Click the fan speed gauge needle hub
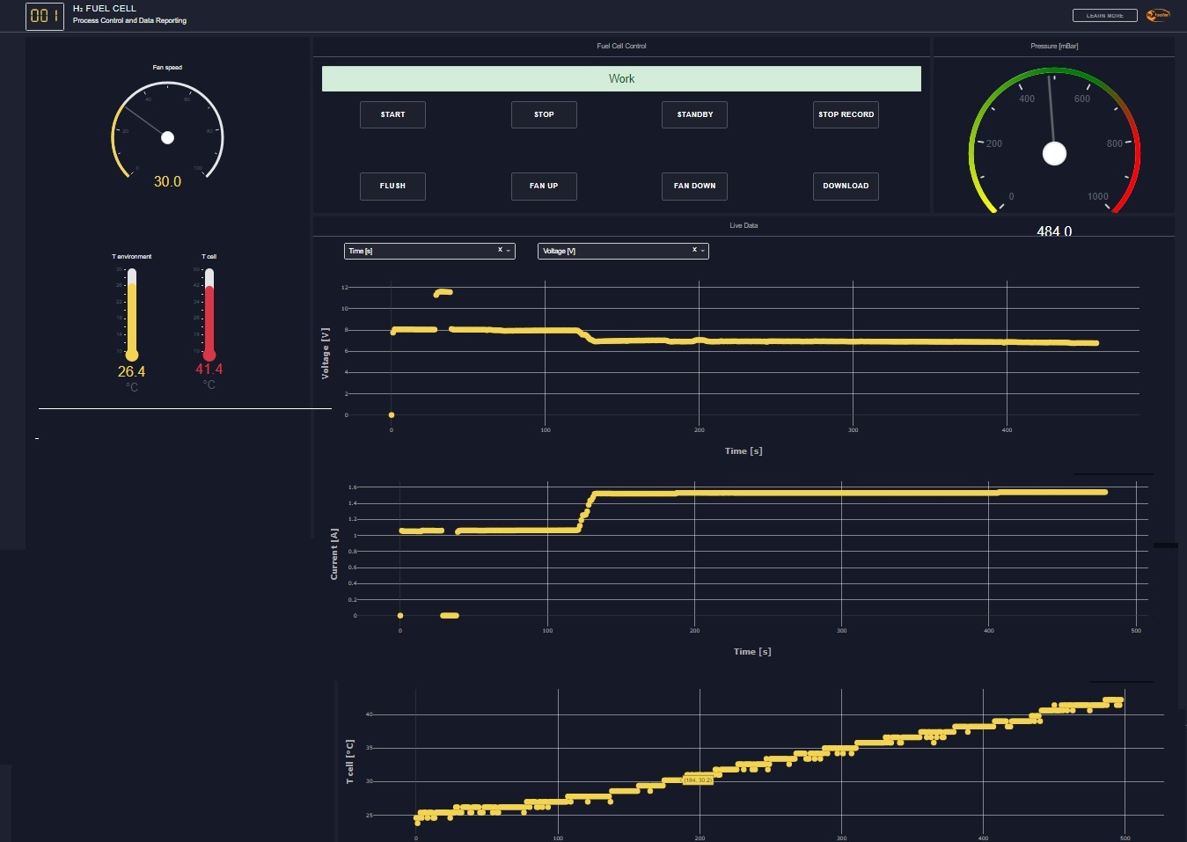1187x842 pixels. coord(167,137)
